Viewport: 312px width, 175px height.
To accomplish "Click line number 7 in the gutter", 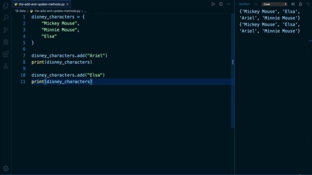I will [x=24, y=55].
